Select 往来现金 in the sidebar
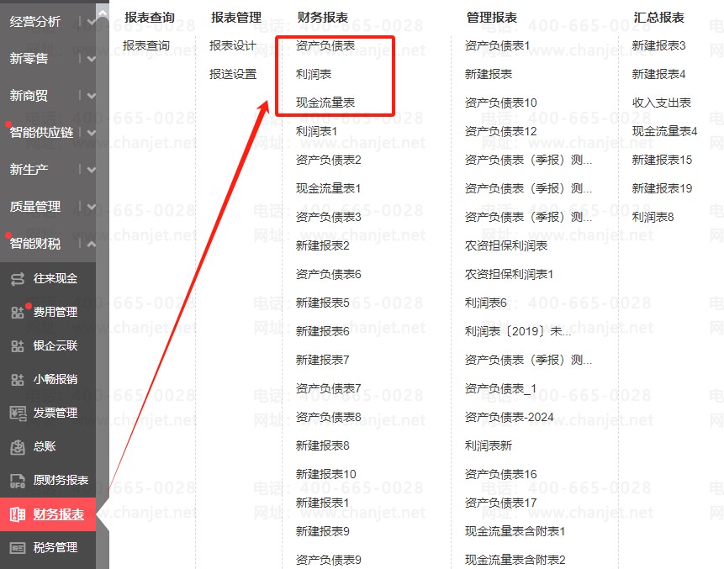This screenshot has width=724, height=569. 55,278
